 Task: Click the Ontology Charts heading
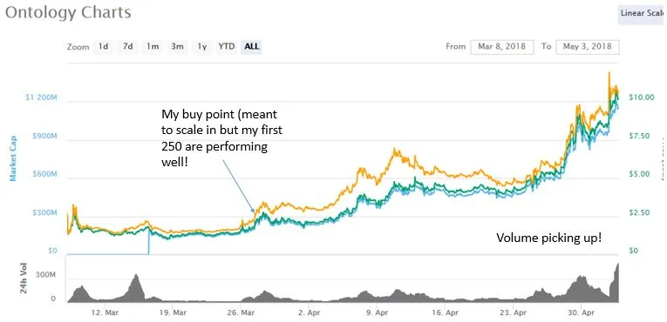pyautogui.click(x=68, y=13)
